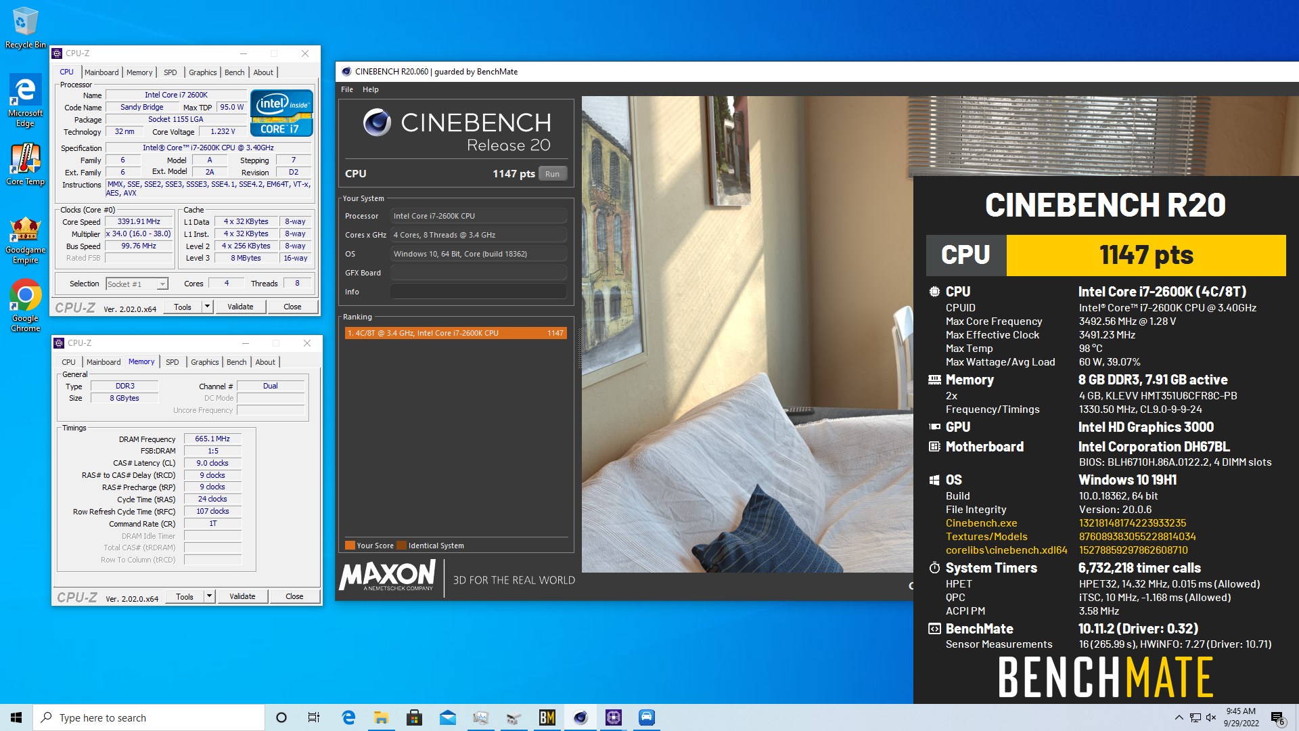This screenshot has width=1299, height=731.
Task: Click the Windows search box
Action: pyautogui.click(x=149, y=717)
